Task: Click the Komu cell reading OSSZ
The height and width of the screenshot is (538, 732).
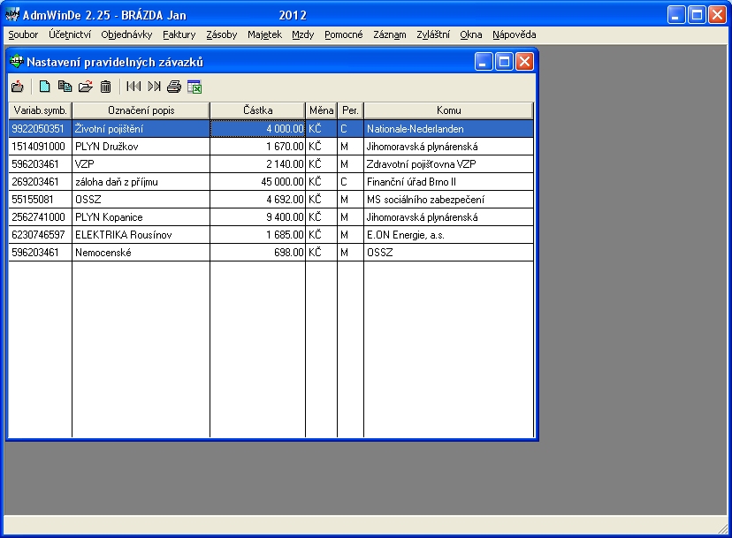Action: [448, 253]
